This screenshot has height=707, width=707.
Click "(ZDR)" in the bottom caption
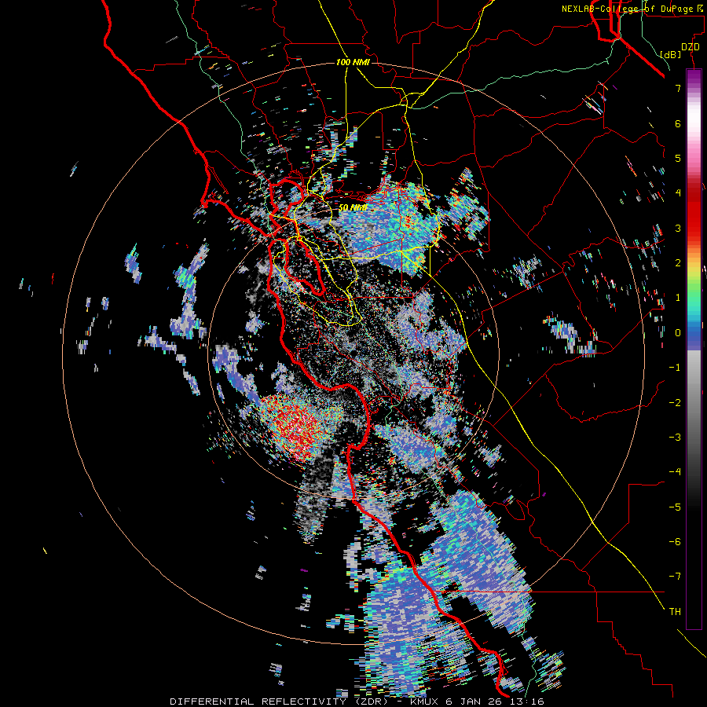[x=371, y=702]
